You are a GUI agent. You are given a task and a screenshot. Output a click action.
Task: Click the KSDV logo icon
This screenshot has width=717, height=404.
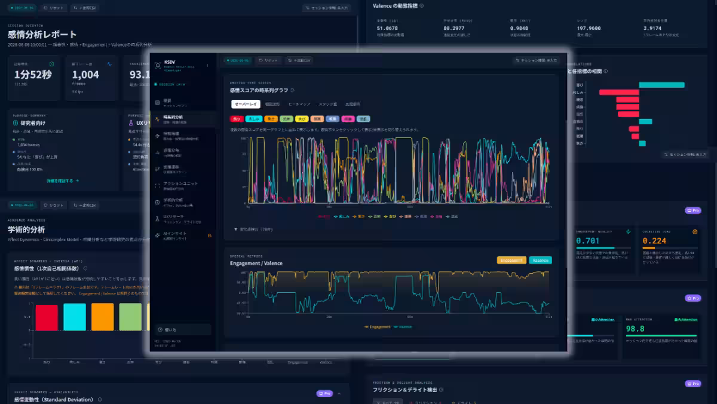coord(157,65)
